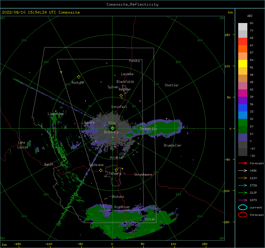
Task: Click the Drumheller city label
Action: [x=173, y=145]
